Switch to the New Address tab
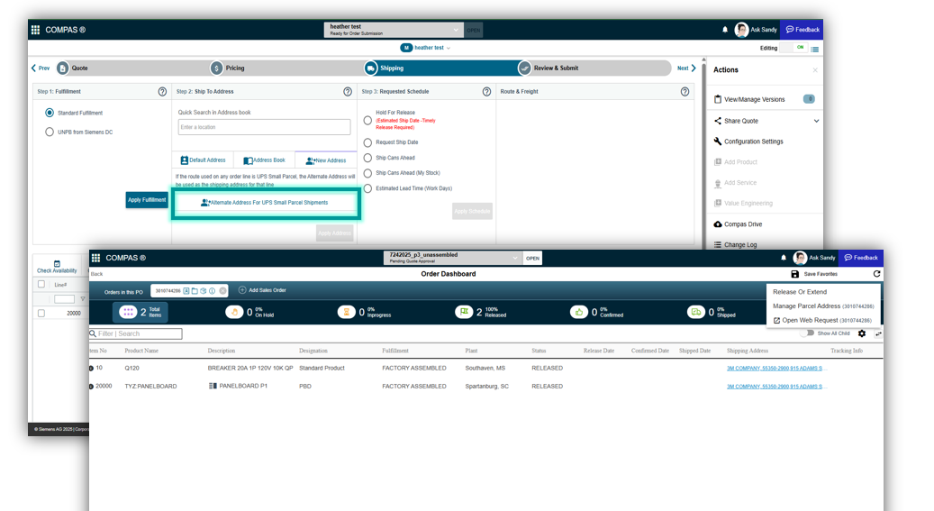The width and height of the screenshot is (934, 511). [326, 160]
